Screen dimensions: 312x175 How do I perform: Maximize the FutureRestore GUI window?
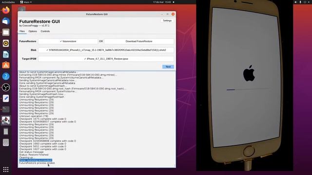point(168,14)
